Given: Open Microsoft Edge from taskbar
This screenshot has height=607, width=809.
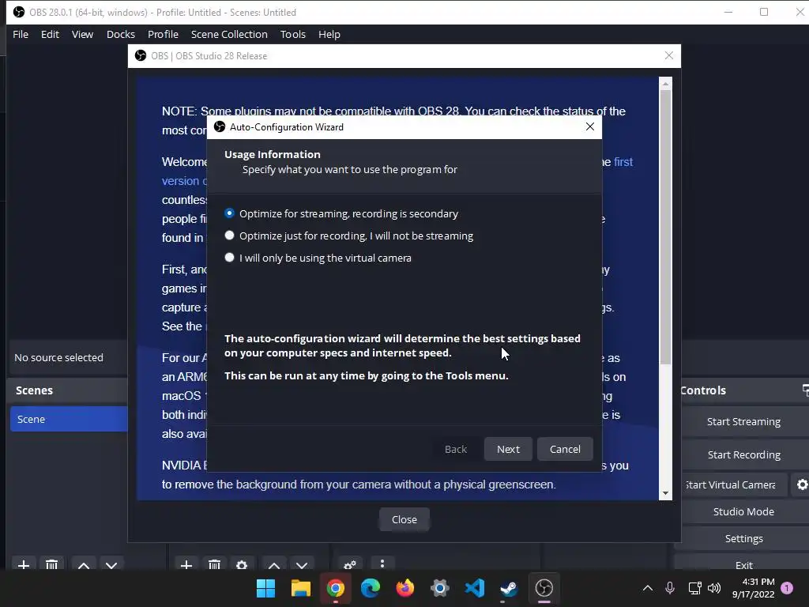Looking at the screenshot, I should (371, 588).
